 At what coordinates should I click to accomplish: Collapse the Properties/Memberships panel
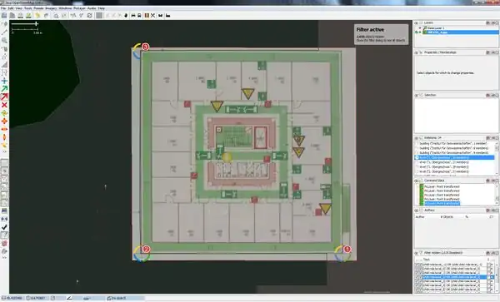417,52
